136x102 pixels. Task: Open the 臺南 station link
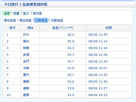[26, 95]
